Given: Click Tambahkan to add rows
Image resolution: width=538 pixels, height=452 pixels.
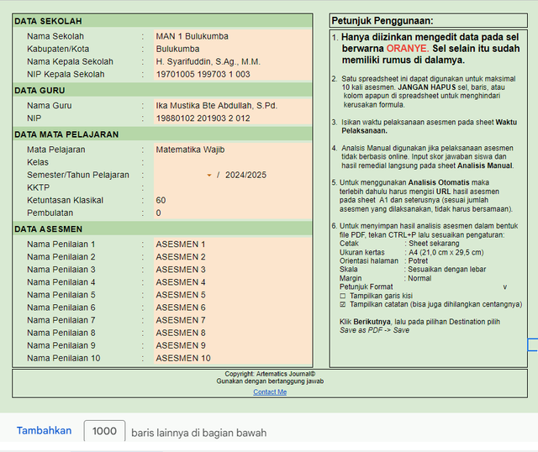Looking at the screenshot, I should pos(45,431).
